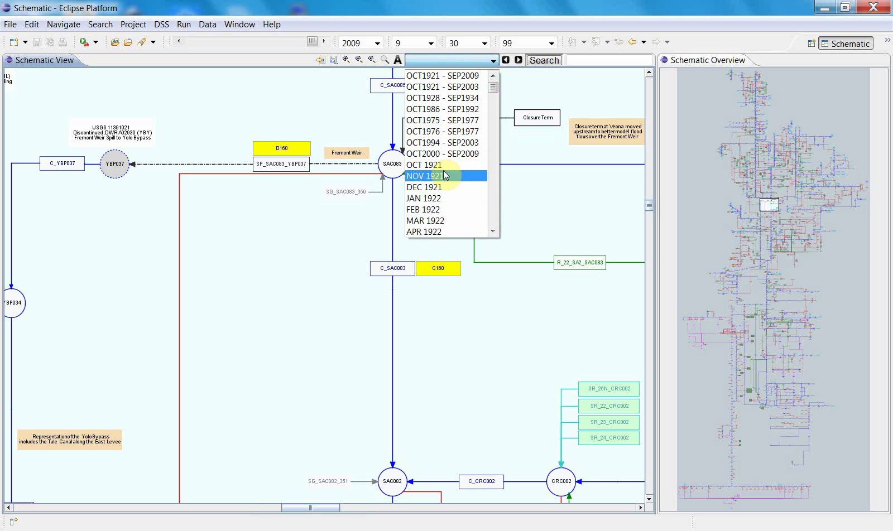The height and width of the screenshot is (531, 893).
Task: Click the second zoom magnifier icon
Action: pyautogui.click(x=359, y=60)
